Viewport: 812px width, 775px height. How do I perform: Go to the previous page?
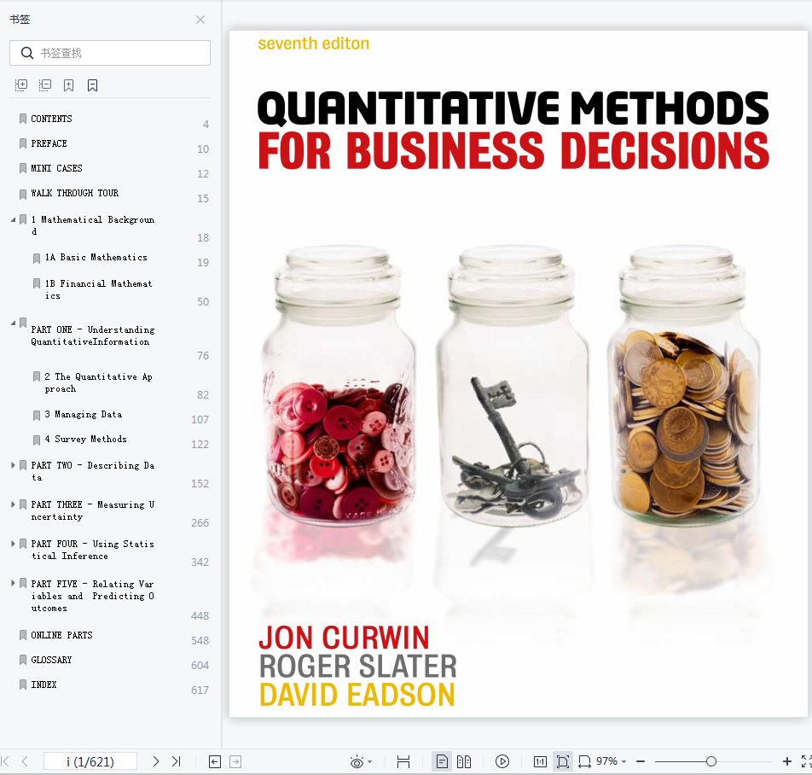[25, 761]
